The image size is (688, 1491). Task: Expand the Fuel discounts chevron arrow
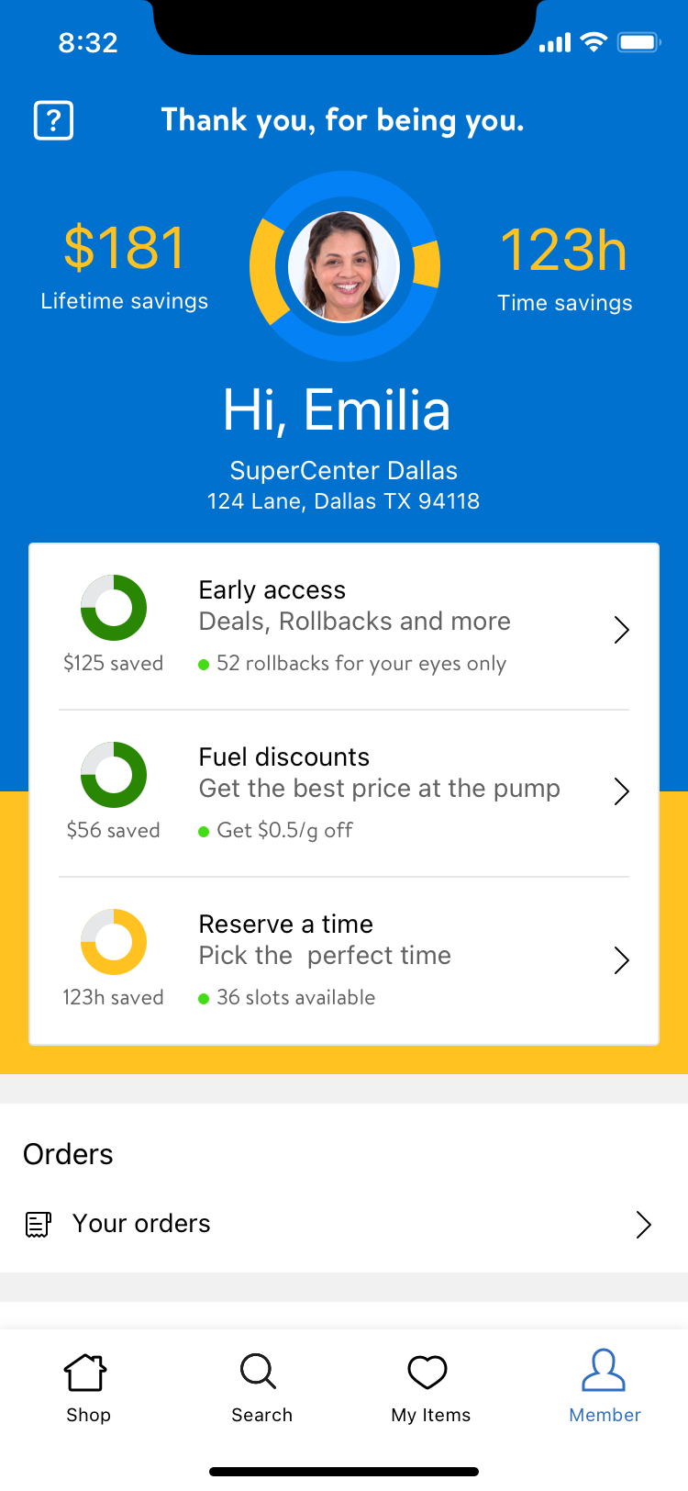coord(622,791)
